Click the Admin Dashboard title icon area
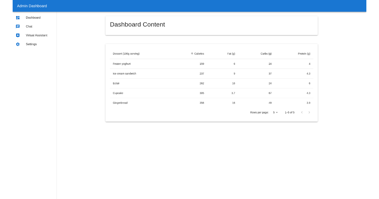The image size is (379, 199). pos(32,6)
